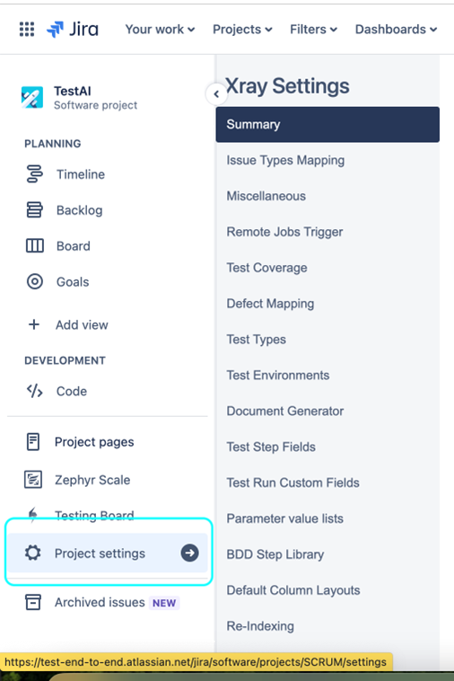Open the Zephyr Scale link

click(92, 480)
